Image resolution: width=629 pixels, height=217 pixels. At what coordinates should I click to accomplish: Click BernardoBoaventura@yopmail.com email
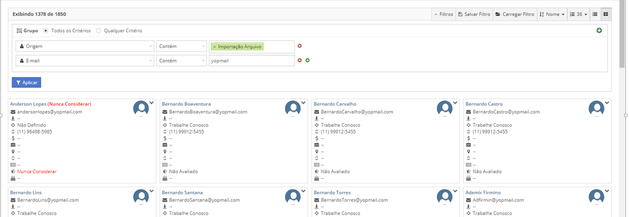pyautogui.click(x=208, y=112)
